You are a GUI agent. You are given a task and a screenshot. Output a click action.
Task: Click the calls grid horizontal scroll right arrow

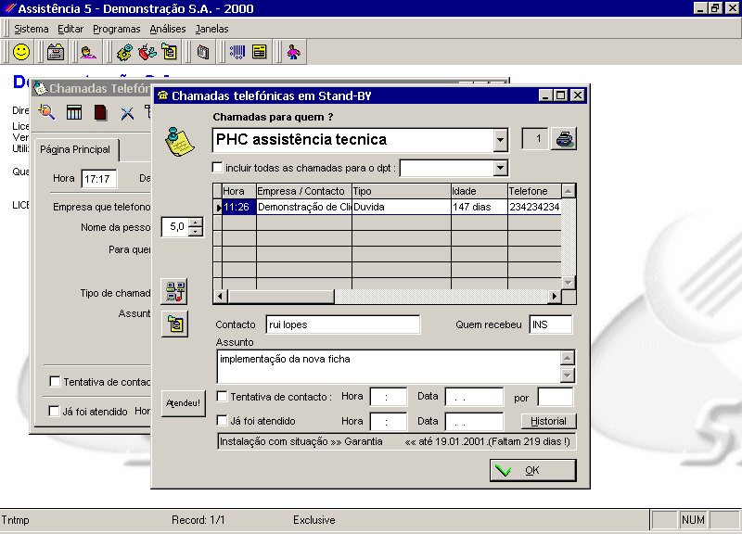[x=554, y=297]
